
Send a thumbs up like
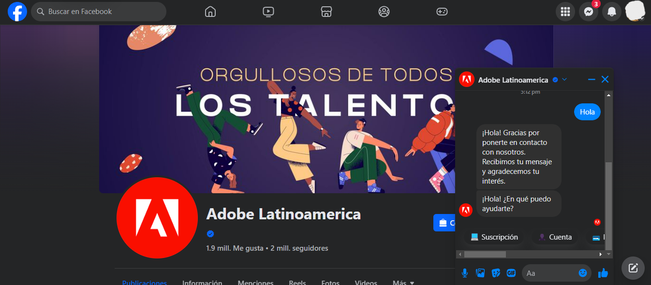pos(603,273)
